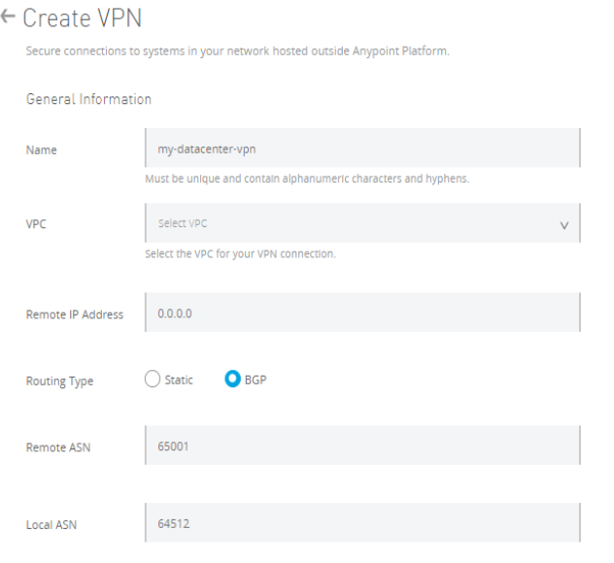Click the VPC helper text below dropdown
614x563 pixels.
tap(239, 255)
